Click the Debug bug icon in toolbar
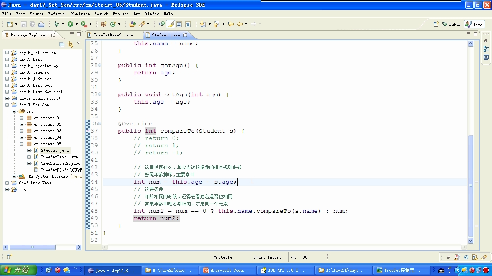Viewport: 492px width, 276px height. (x=57, y=24)
